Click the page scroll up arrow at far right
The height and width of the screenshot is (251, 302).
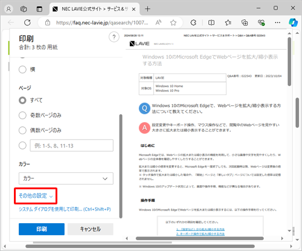297,33
